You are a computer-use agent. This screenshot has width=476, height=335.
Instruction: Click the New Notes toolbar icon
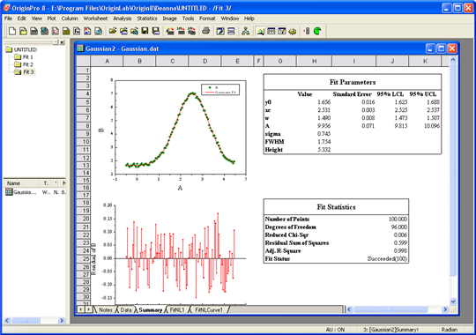(98, 31)
